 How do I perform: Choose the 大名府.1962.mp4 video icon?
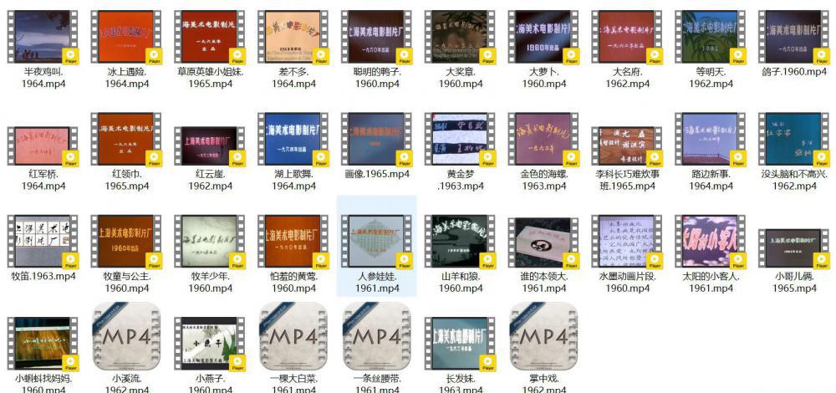[x=628, y=37]
